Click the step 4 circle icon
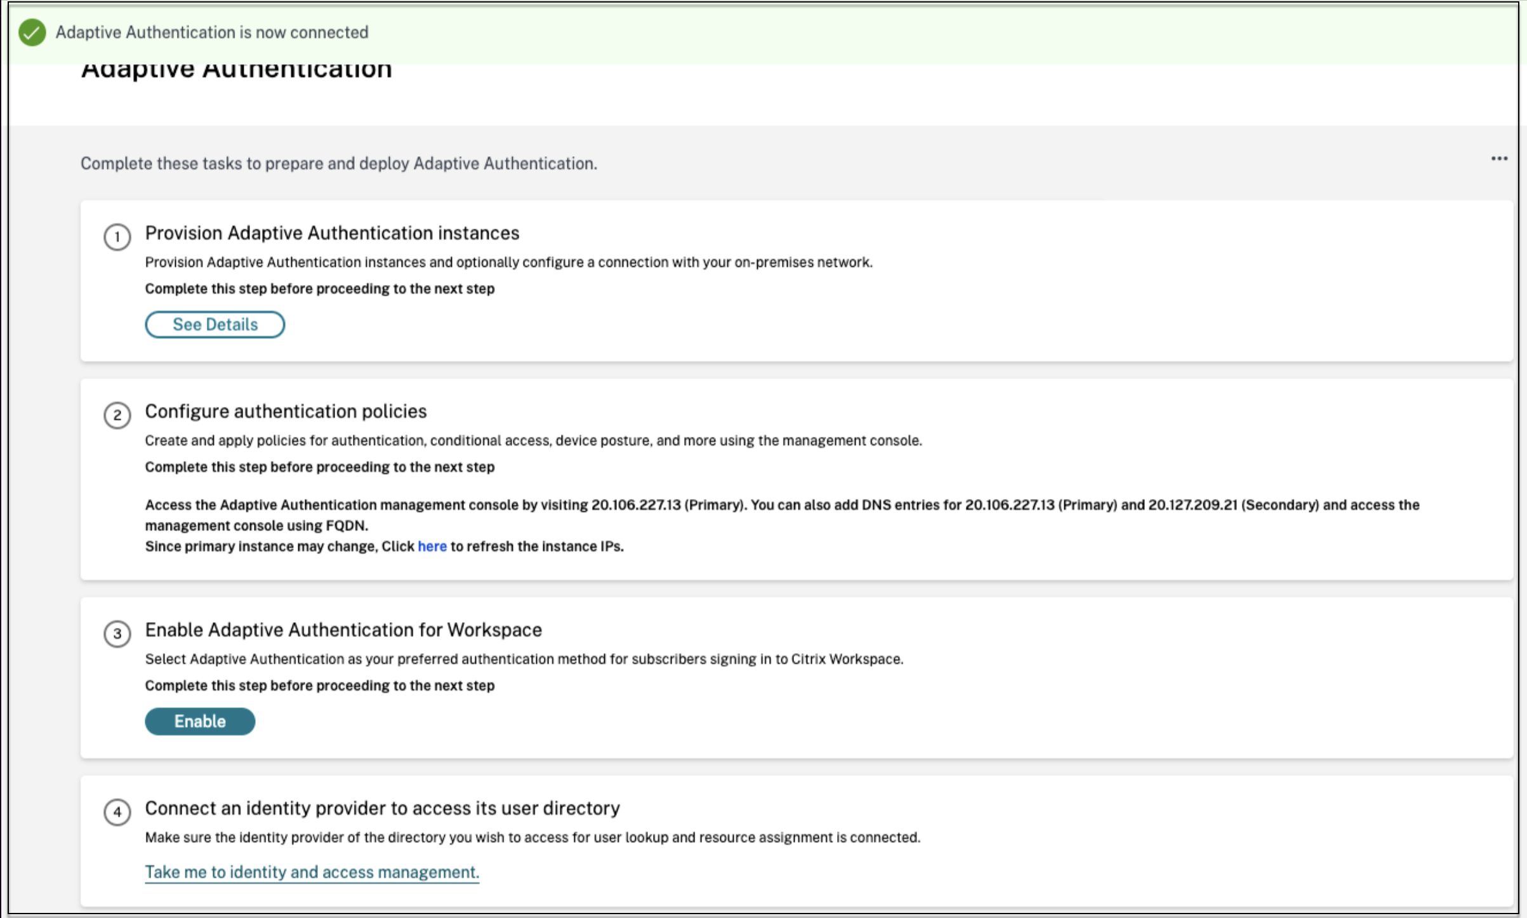 tap(117, 812)
